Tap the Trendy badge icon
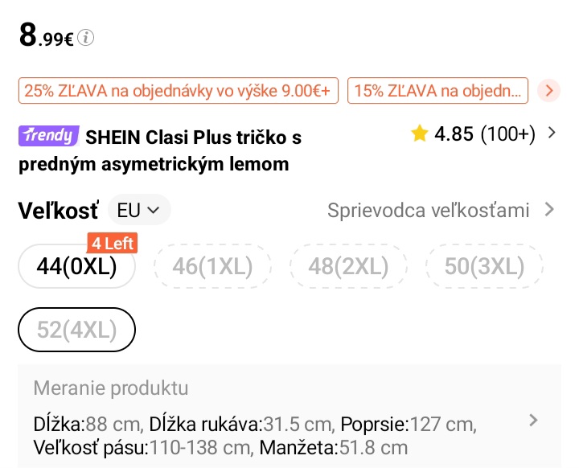 [48, 136]
